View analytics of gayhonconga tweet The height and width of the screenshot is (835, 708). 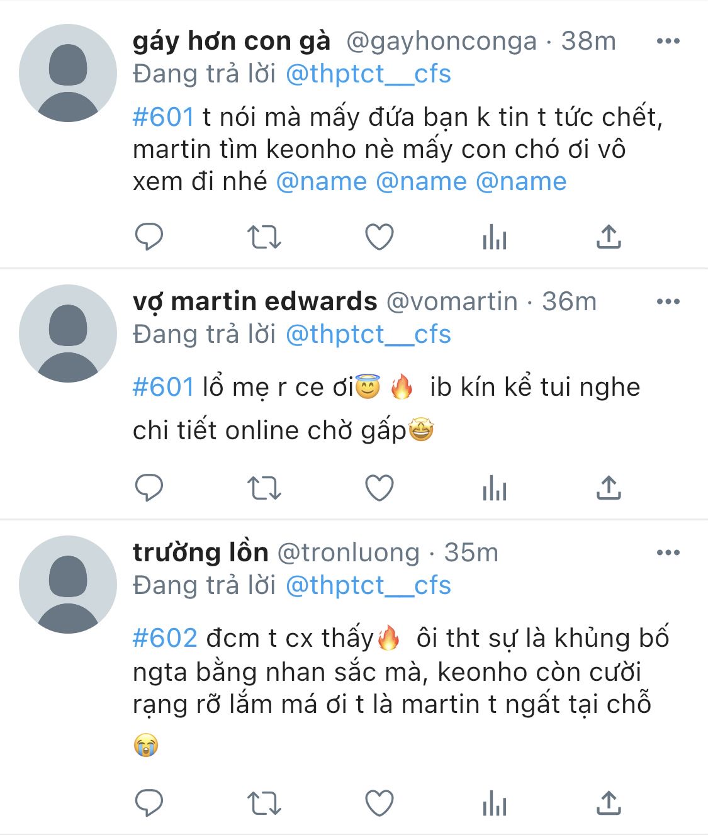point(494,238)
